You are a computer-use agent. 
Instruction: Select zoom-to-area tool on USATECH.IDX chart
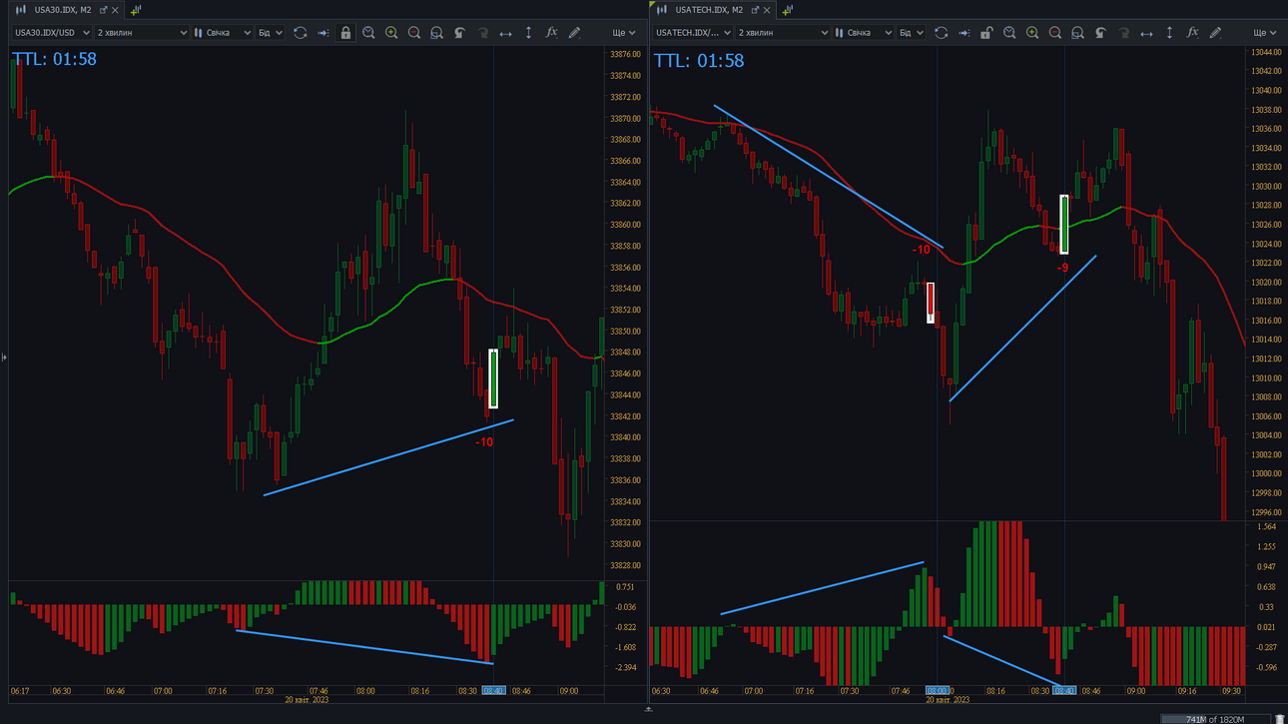1077,33
